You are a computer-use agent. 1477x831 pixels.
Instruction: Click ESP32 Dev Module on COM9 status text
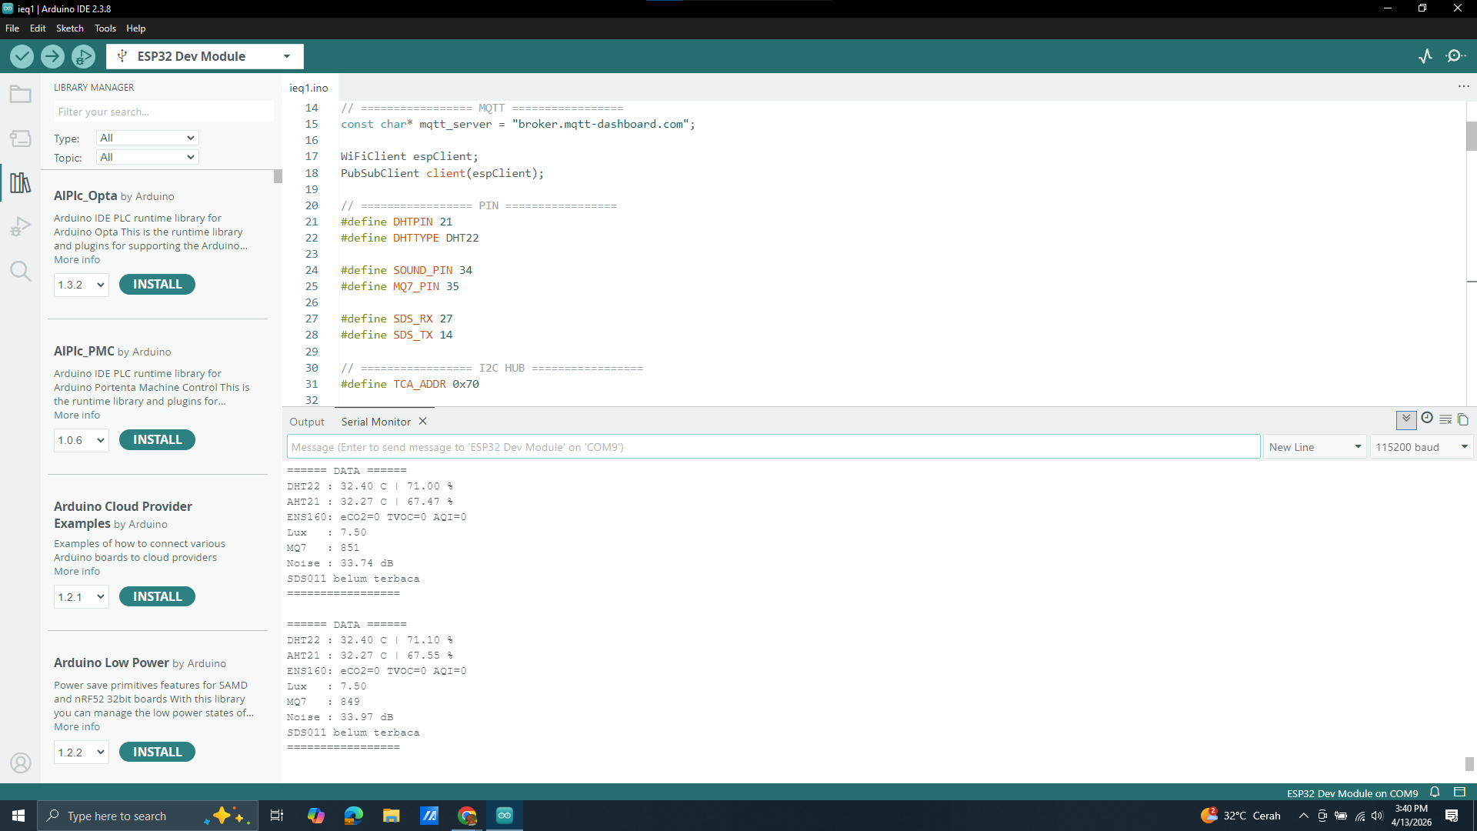(x=1352, y=793)
